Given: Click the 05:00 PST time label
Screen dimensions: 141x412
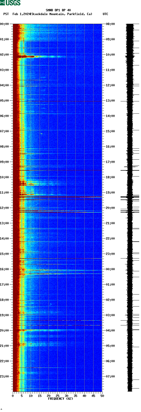Looking at the screenshot, I should click(x=5, y=101).
